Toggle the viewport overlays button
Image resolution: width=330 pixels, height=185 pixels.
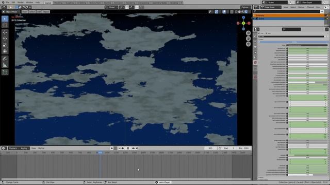coord(224,12)
